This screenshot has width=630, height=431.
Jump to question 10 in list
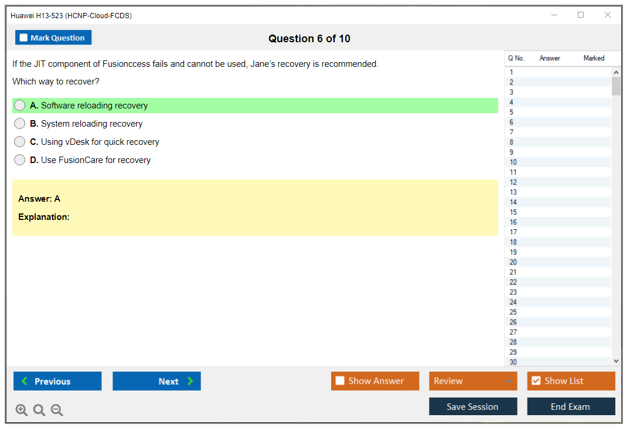pyautogui.click(x=513, y=162)
